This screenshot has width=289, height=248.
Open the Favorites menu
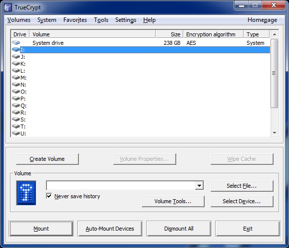point(75,20)
